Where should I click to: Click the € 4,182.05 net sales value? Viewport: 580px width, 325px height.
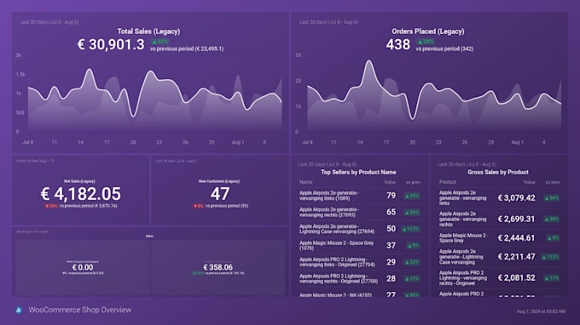click(x=81, y=194)
